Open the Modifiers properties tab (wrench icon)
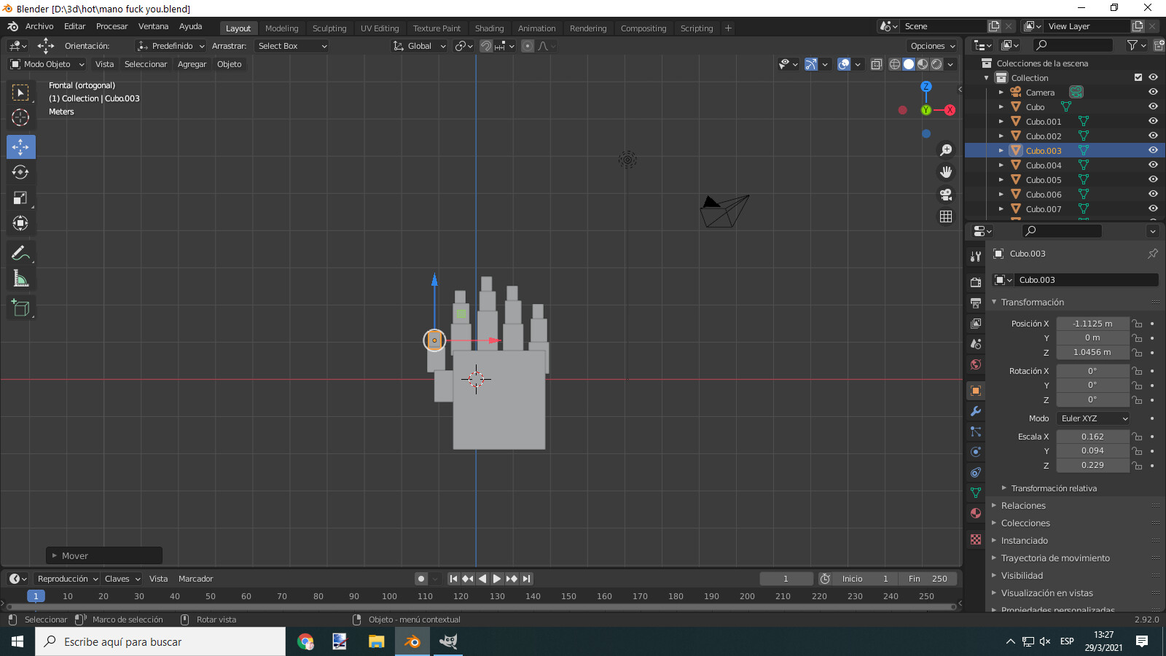Image resolution: width=1166 pixels, height=656 pixels. (975, 412)
